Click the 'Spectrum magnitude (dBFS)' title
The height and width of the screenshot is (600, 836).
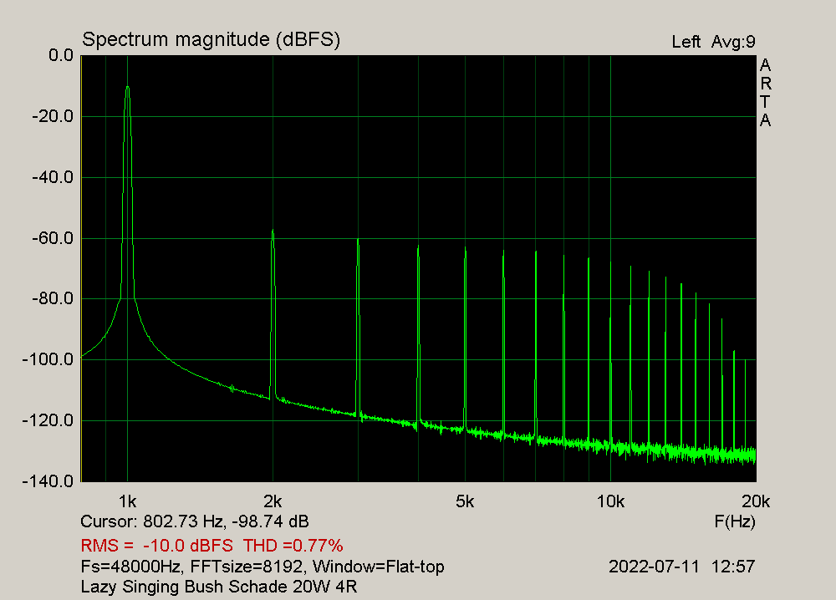(212, 40)
